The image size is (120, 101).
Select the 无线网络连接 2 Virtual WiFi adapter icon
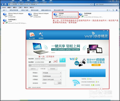click(5, 21)
